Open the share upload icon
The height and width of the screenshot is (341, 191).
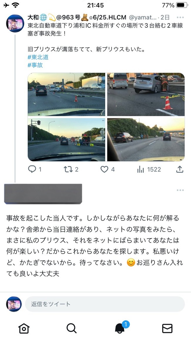[180, 169]
